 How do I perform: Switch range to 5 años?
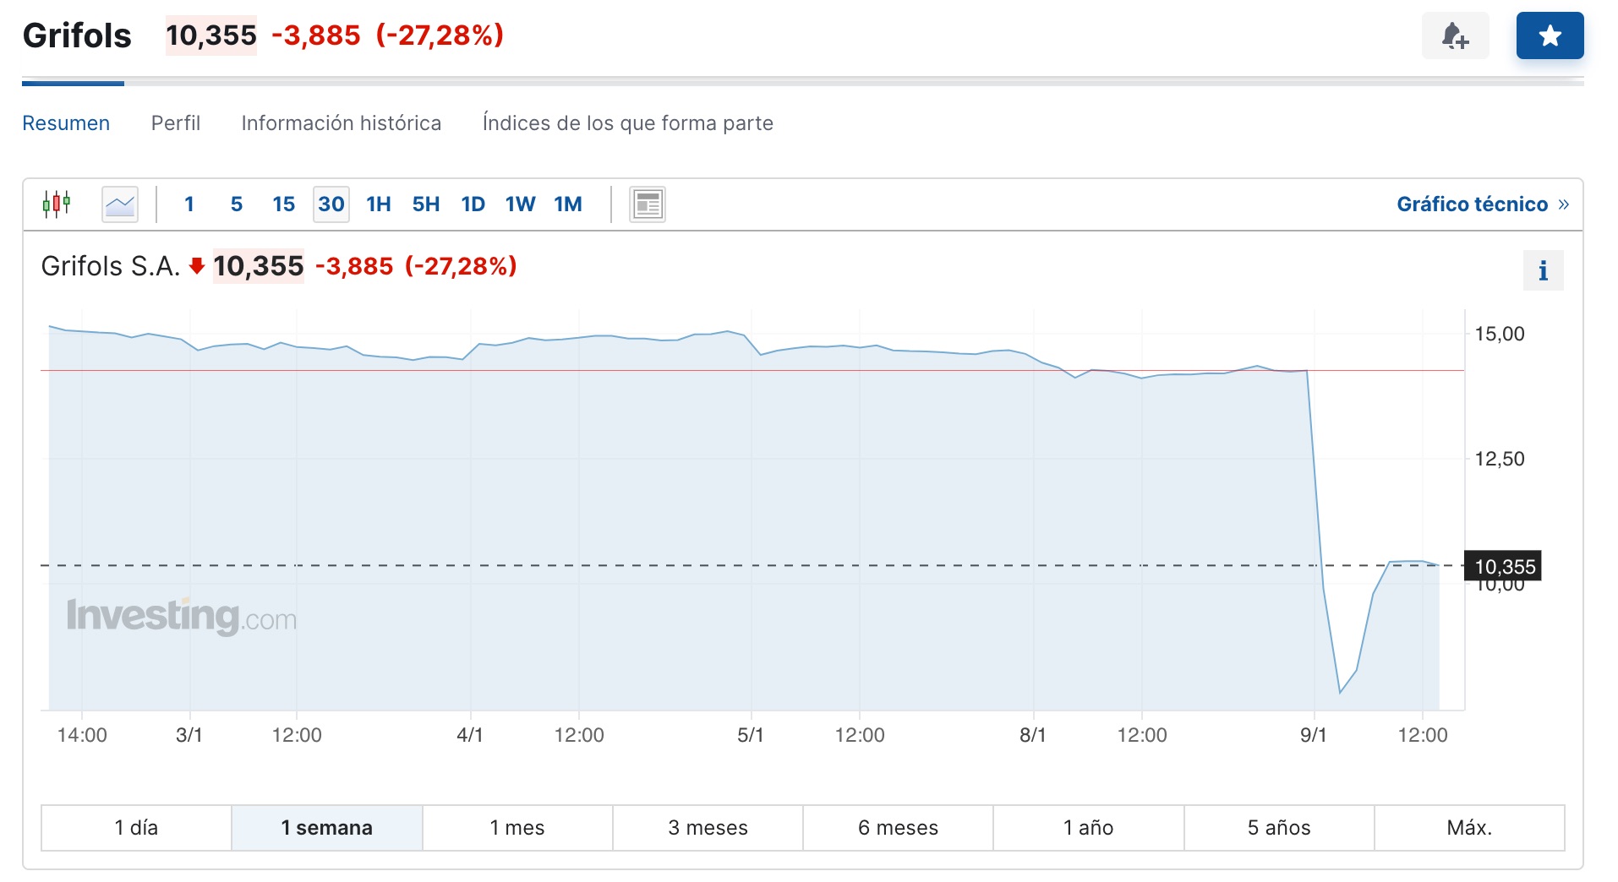1279,828
